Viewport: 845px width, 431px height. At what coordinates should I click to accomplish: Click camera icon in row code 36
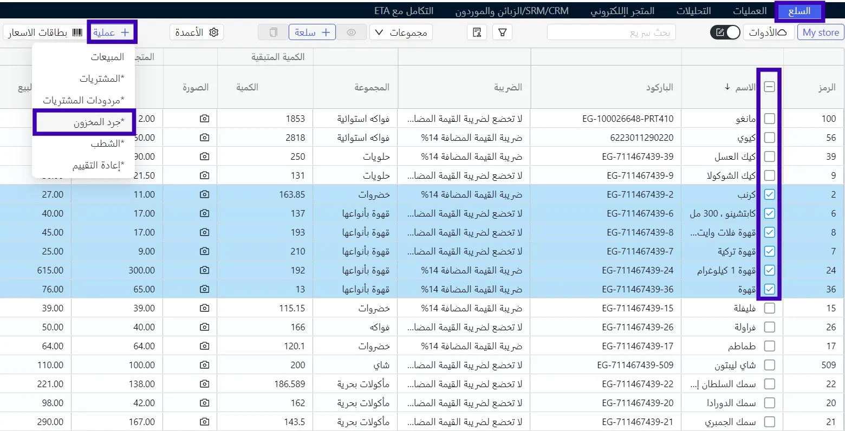coord(204,289)
